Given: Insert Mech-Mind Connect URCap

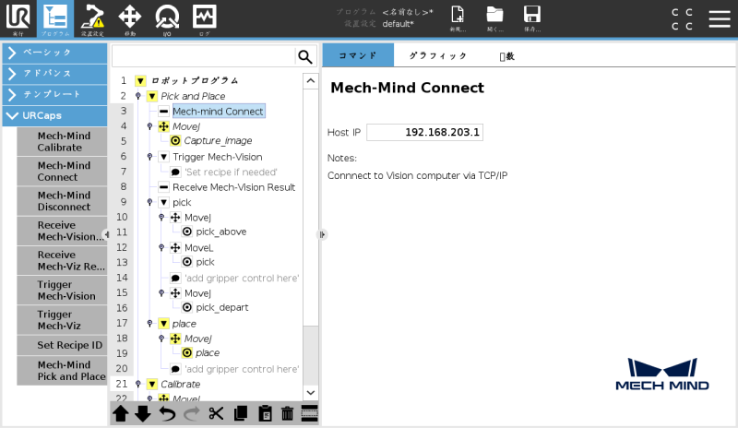Looking at the screenshot, I should point(63,172).
